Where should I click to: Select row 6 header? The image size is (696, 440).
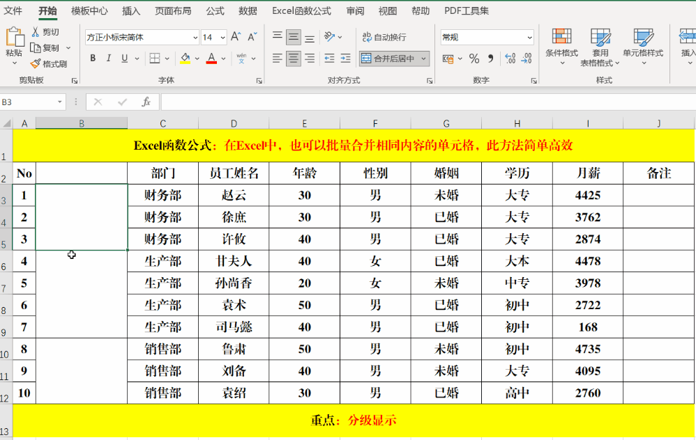click(x=6, y=262)
